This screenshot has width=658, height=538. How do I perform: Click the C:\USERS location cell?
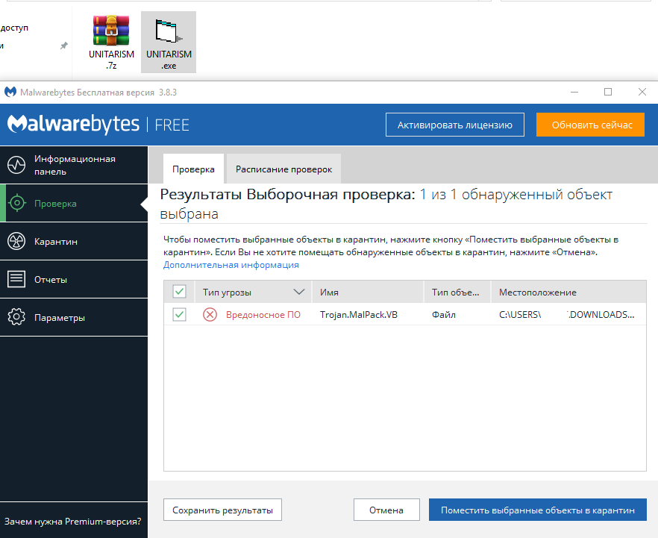tap(566, 314)
